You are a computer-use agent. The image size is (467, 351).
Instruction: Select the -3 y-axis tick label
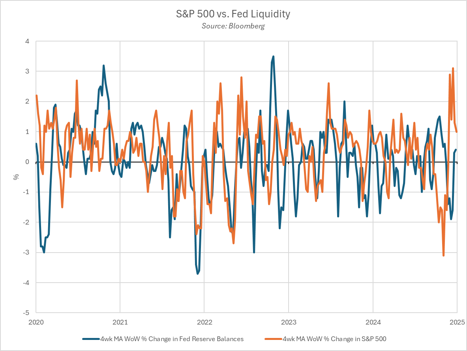[x=26, y=252]
